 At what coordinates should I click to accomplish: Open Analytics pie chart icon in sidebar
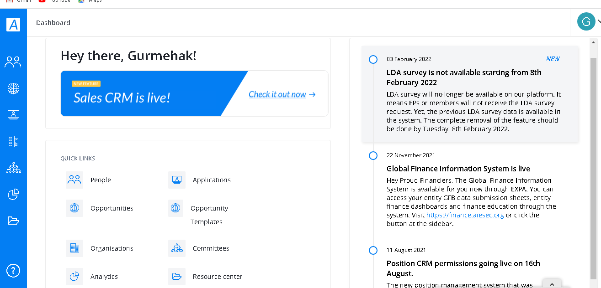(x=13, y=195)
